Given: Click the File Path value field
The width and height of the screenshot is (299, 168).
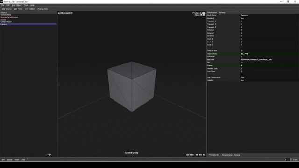Looking at the screenshot, I should pos(270,60).
